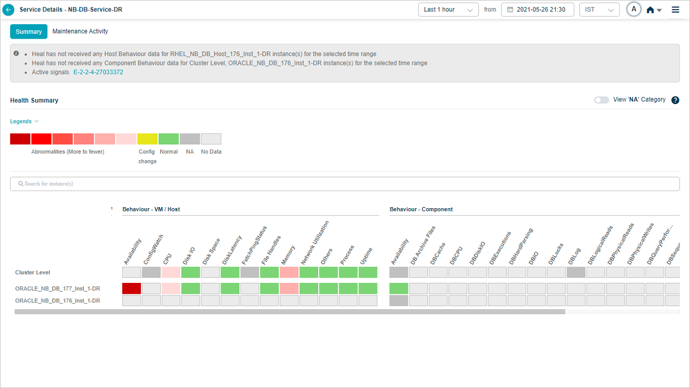
Task: Click the calendar icon in date field
Action: 510,10
